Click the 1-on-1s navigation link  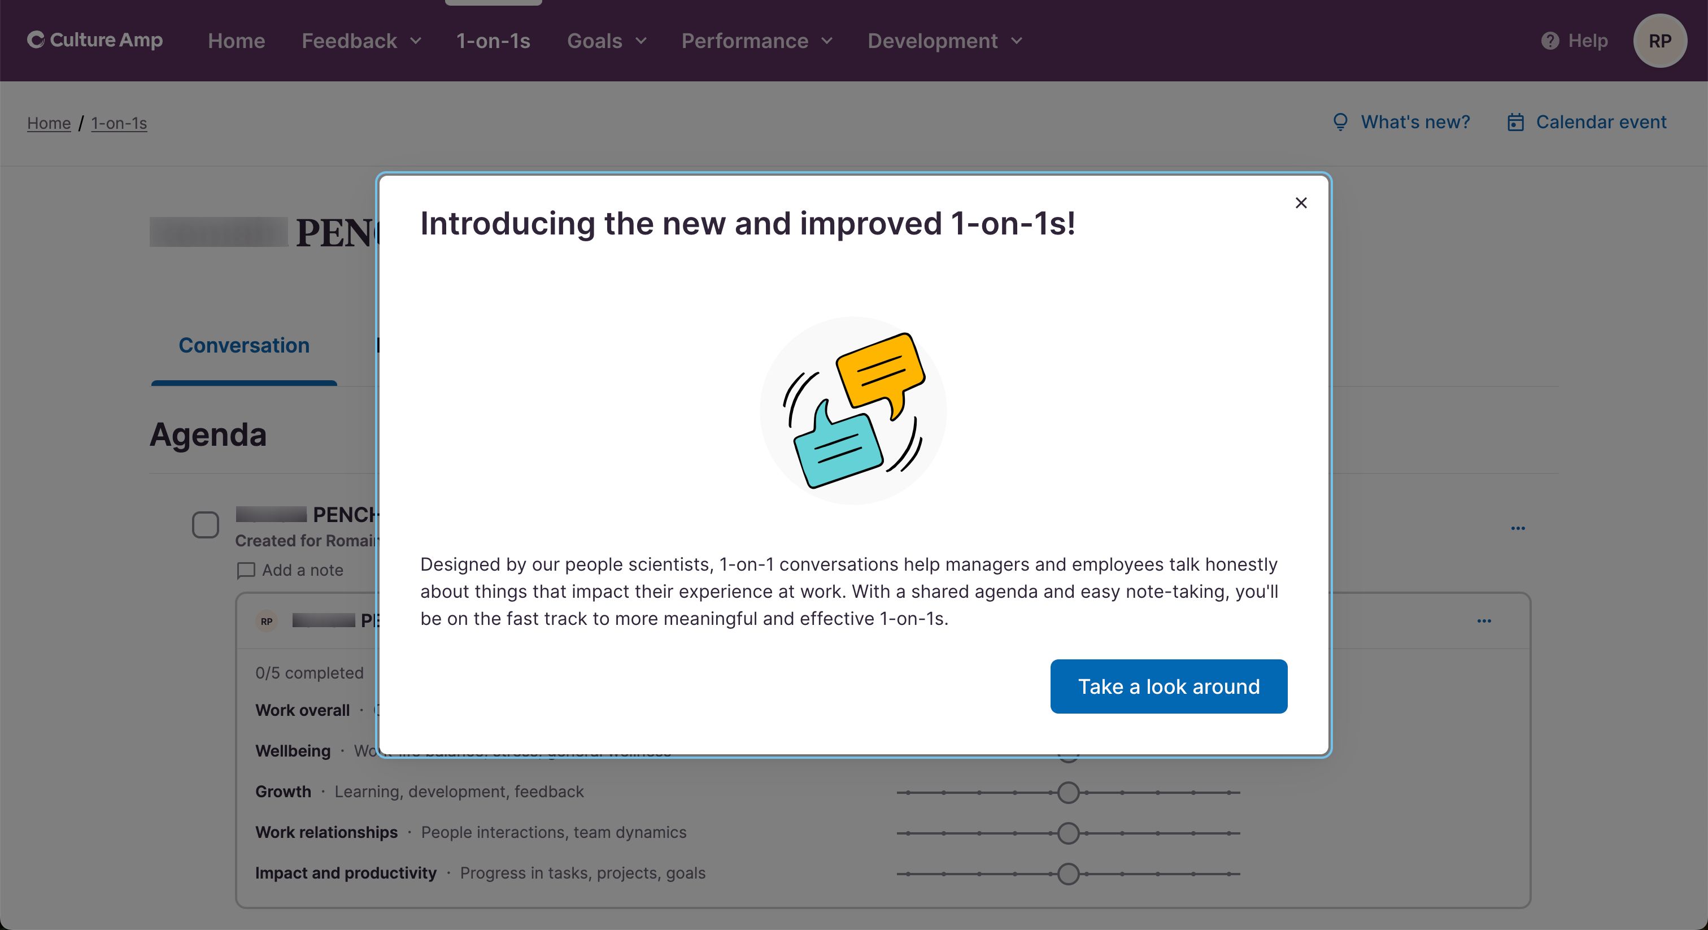pyautogui.click(x=493, y=40)
